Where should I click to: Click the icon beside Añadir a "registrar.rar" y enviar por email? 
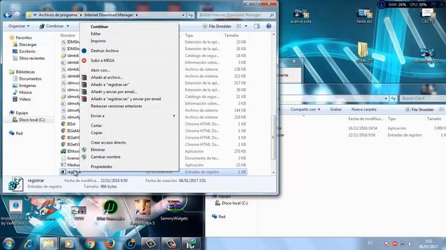(x=84, y=99)
